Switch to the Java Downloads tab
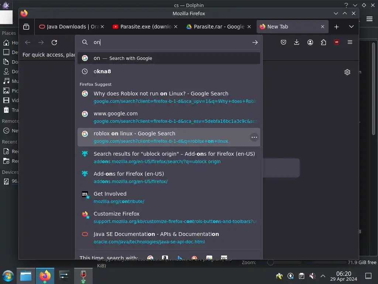 coord(72,27)
